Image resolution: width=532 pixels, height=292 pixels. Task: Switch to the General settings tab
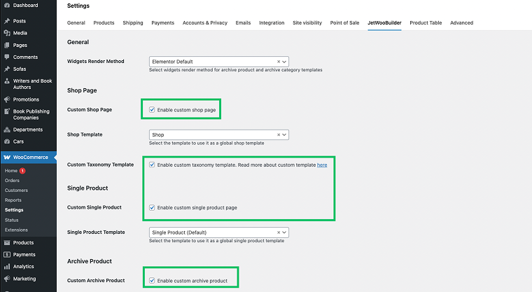(x=76, y=22)
